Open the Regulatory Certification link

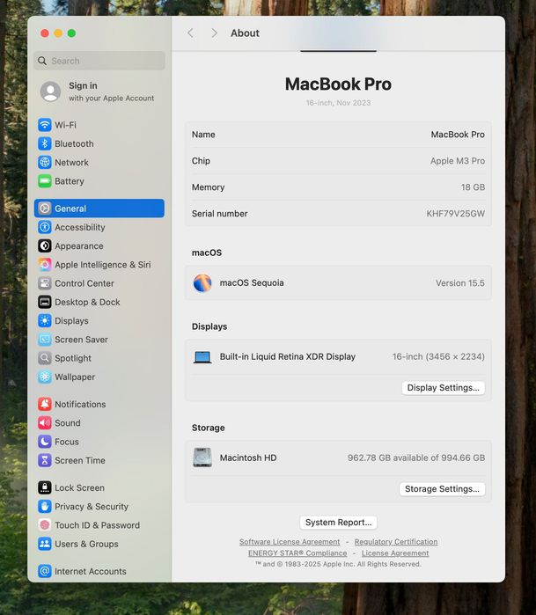click(x=396, y=542)
